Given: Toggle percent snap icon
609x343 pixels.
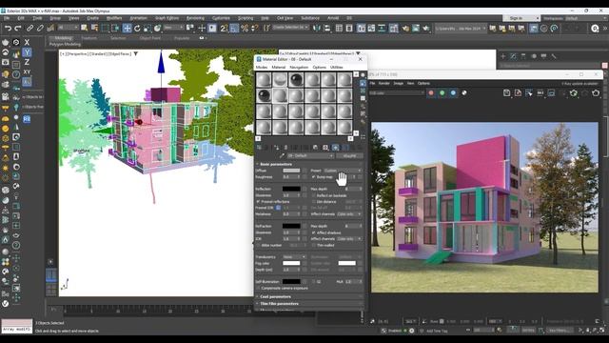Looking at the screenshot, I should click(x=245, y=28).
